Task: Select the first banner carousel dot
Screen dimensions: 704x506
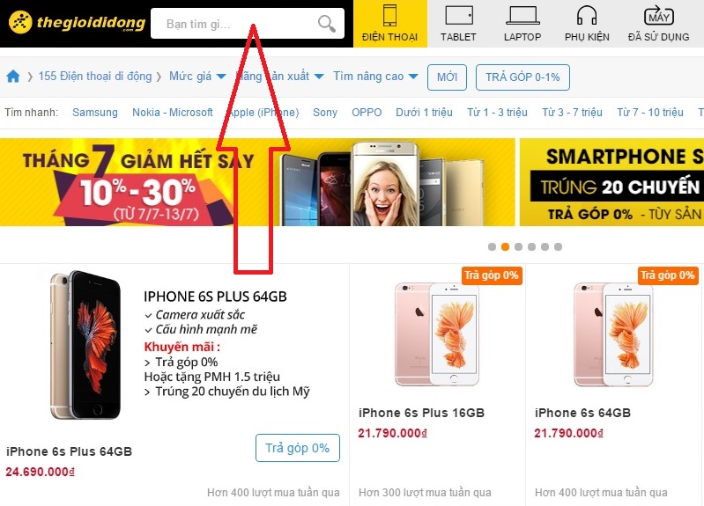Action: click(492, 246)
